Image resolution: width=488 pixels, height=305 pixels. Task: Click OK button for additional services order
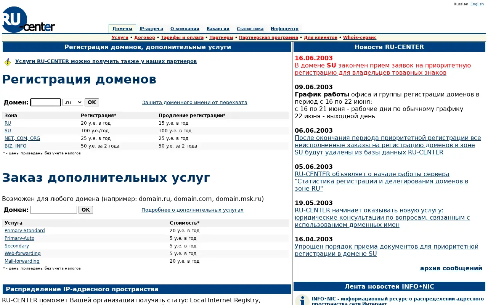tap(86, 210)
